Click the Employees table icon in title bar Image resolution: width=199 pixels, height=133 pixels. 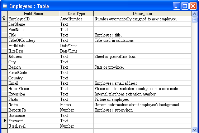click(x=5, y=6)
